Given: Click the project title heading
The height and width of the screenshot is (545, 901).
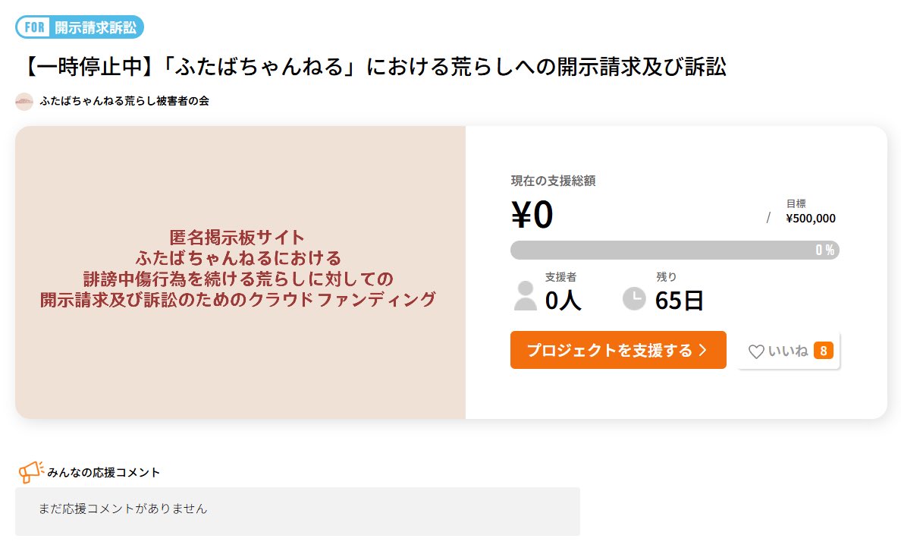Looking at the screenshot, I should (372, 67).
